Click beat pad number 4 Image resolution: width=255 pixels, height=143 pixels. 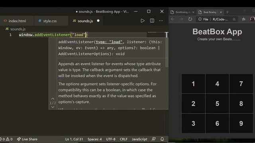[x=217, y=84]
